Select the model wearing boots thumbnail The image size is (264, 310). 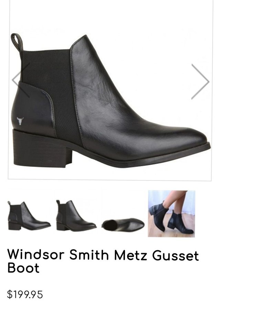coord(171,214)
